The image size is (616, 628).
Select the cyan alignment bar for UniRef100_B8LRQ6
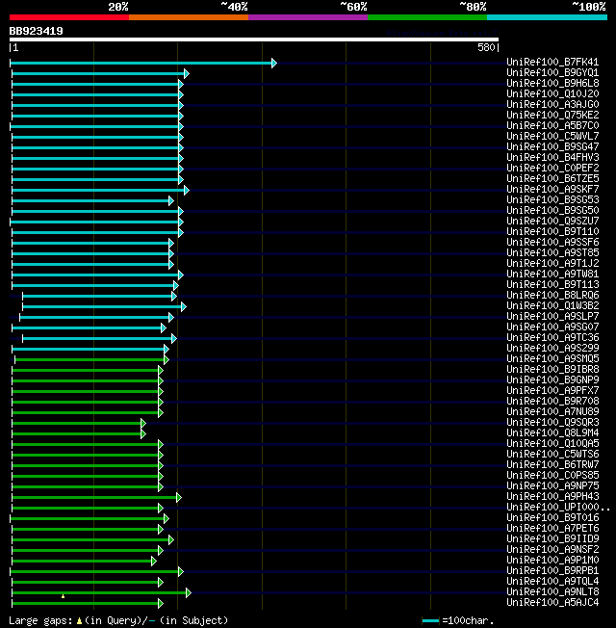click(x=97, y=296)
